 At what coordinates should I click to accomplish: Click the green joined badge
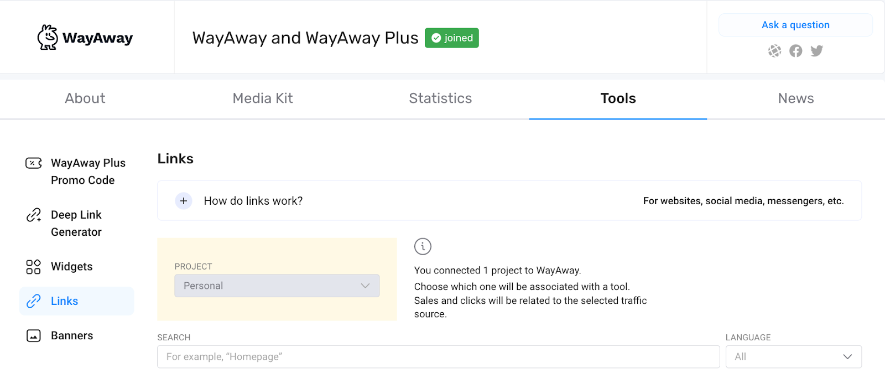pyautogui.click(x=452, y=38)
